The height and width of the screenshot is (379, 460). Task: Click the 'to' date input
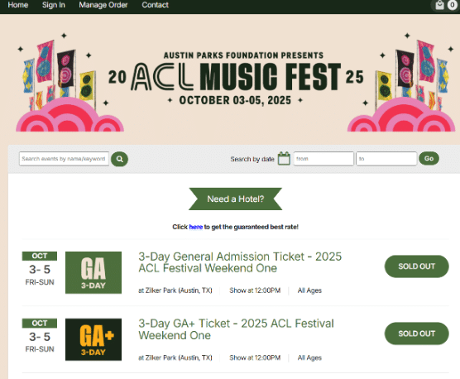tap(386, 159)
